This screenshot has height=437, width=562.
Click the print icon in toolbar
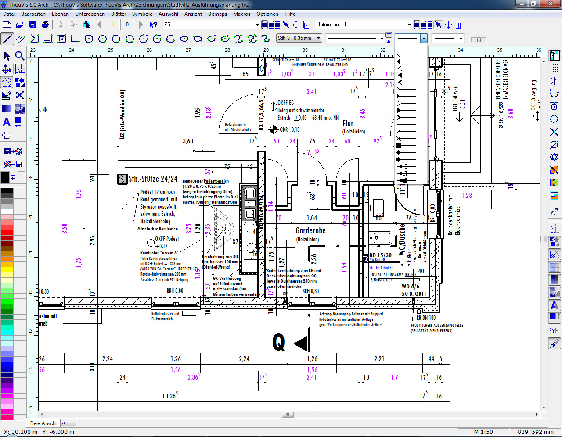point(45,25)
